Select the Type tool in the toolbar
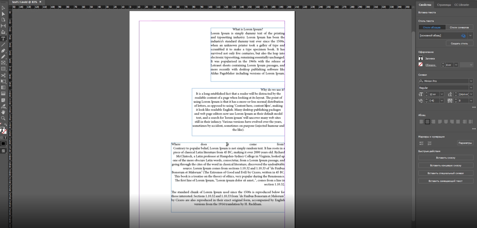477x228 pixels. (3, 39)
